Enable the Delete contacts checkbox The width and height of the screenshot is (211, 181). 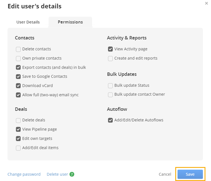tap(18, 49)
